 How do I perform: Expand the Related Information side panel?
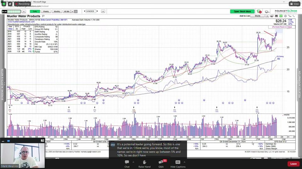(299, 84)
